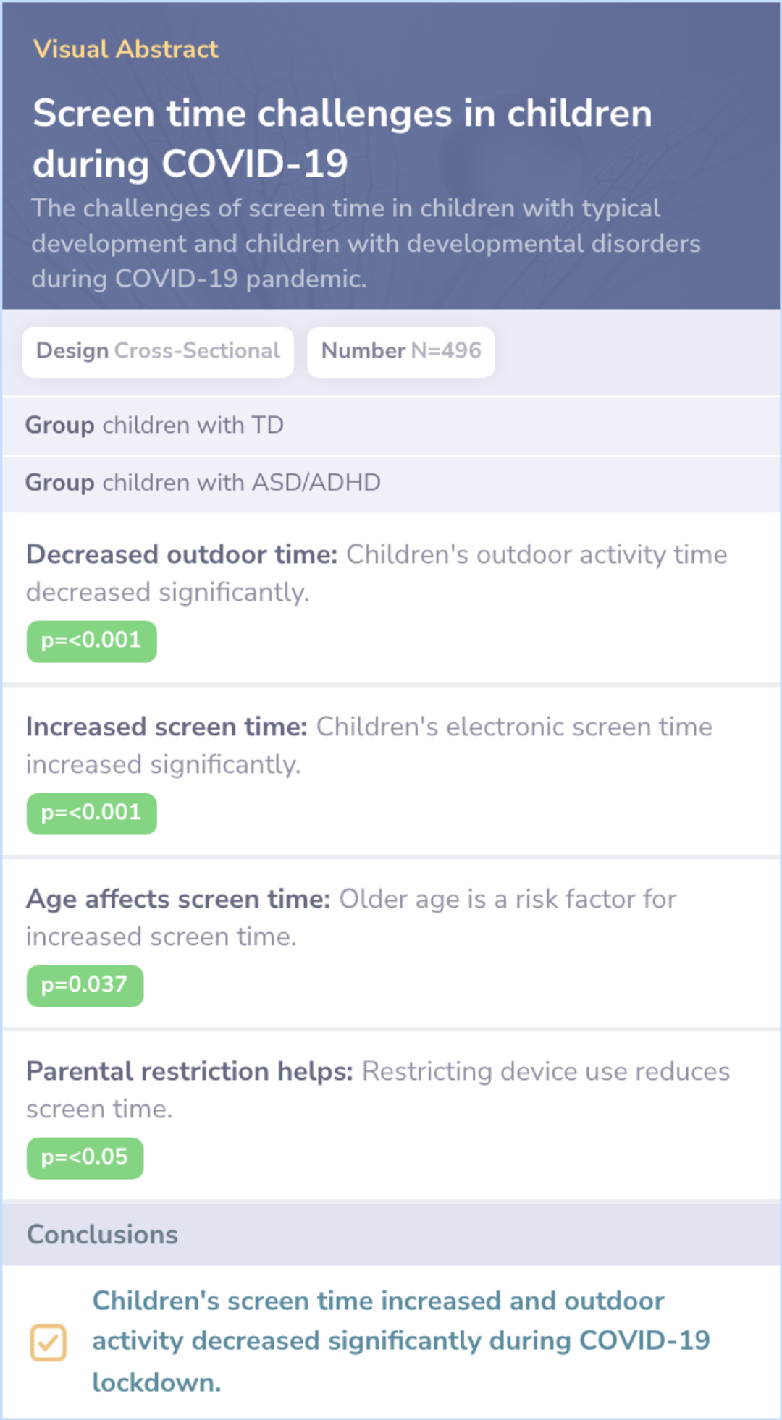This screenshot has height=1420, width=782.
Task: Click the conclusion text about COVID-19 lockdown
Action: 400,1342
